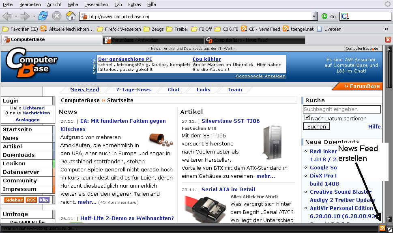The width and height of the screenshot is (393, 233).
Task: Open the Chat nav link
Action: coord(174,90)
